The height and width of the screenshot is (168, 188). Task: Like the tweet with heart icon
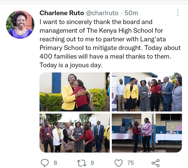[119, 163]
